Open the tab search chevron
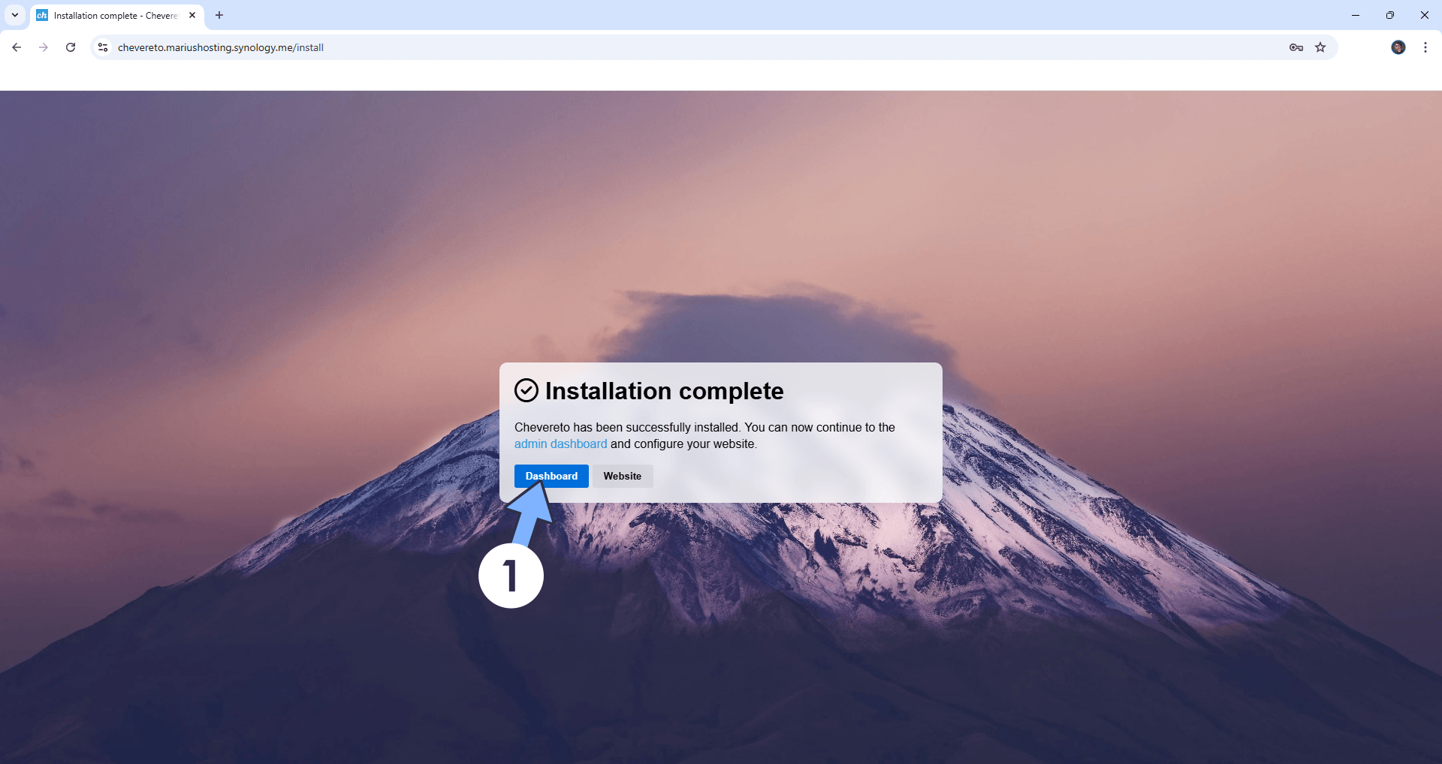1442x764 pixels. [14, 15]
